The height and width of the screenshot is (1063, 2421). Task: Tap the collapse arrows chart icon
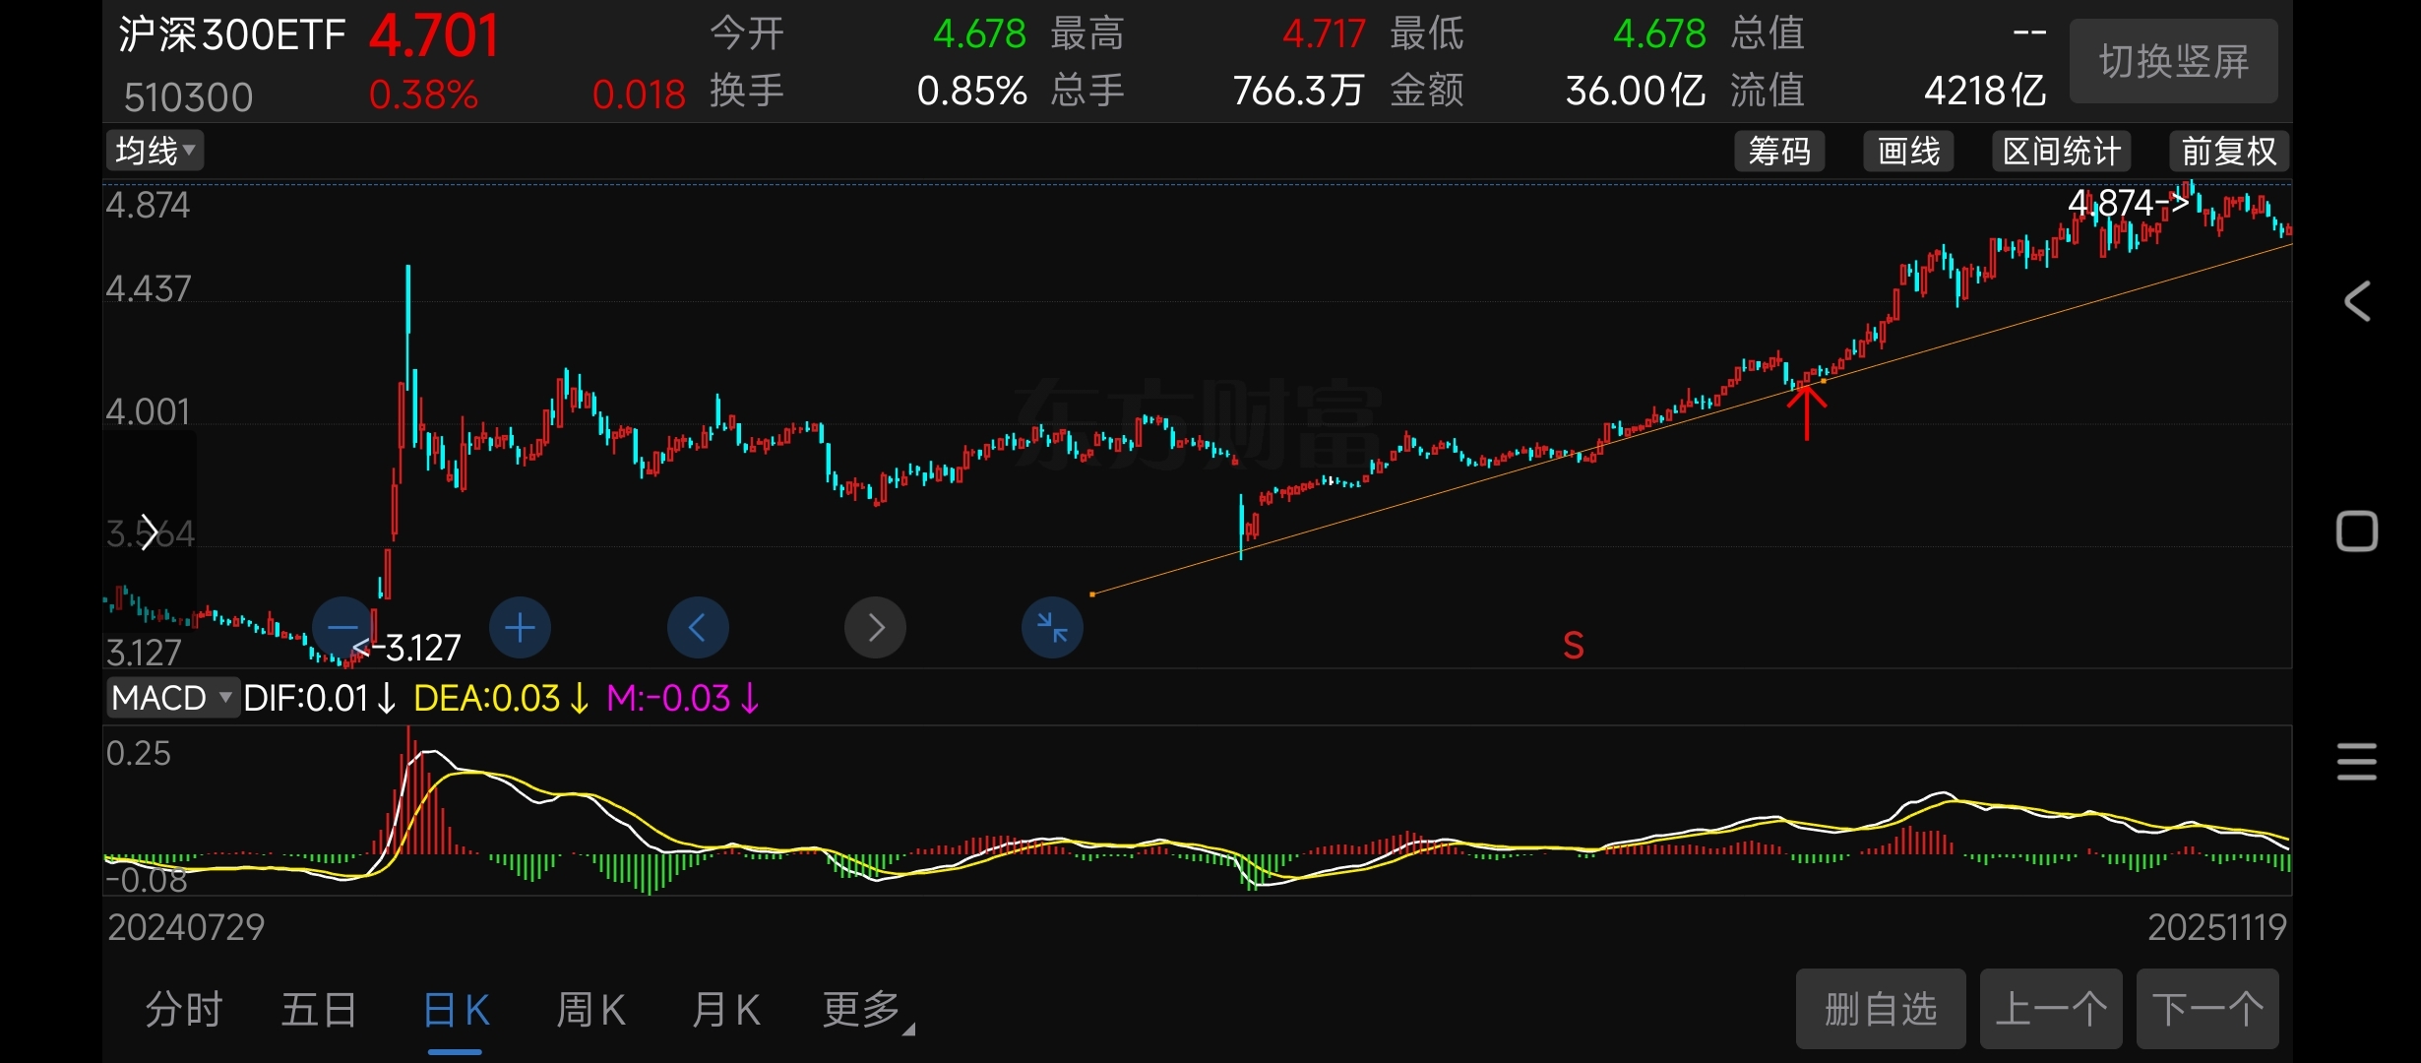[1052, 627]
